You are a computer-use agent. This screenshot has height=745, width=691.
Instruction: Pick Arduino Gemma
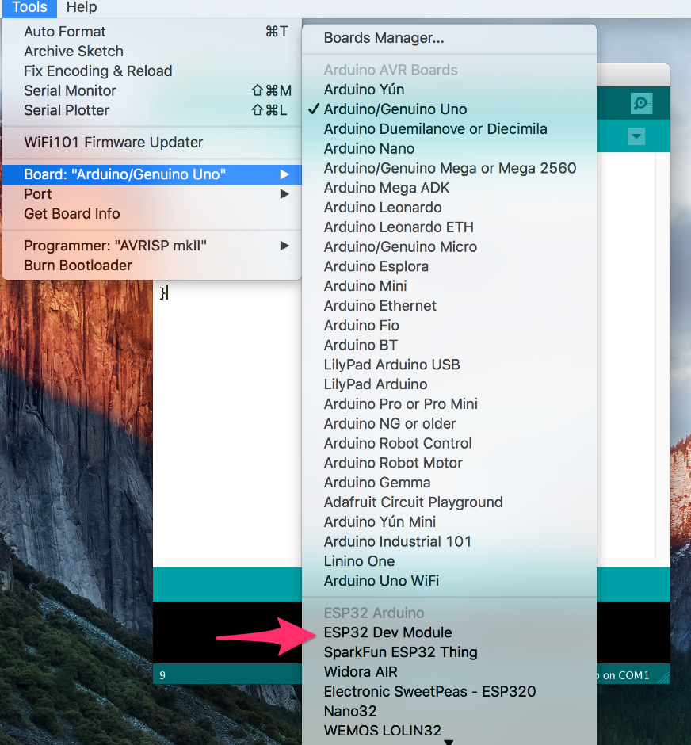(x=449, y=482)
